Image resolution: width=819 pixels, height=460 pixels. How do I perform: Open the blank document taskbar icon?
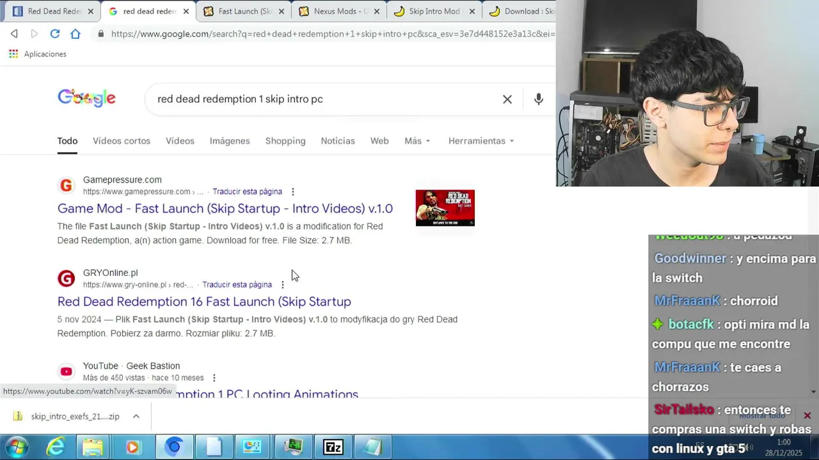coord(213,447)
